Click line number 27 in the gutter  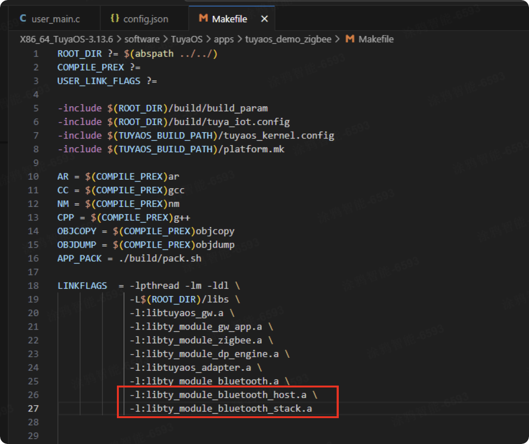pyautogui.click(x=33, y=409)
